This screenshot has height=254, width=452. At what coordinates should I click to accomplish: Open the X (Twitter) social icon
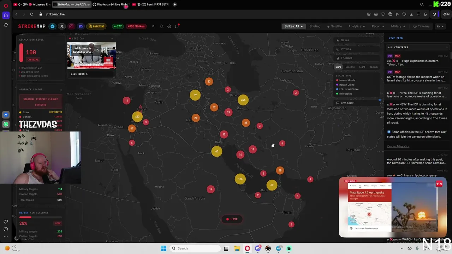click(62, 26)
